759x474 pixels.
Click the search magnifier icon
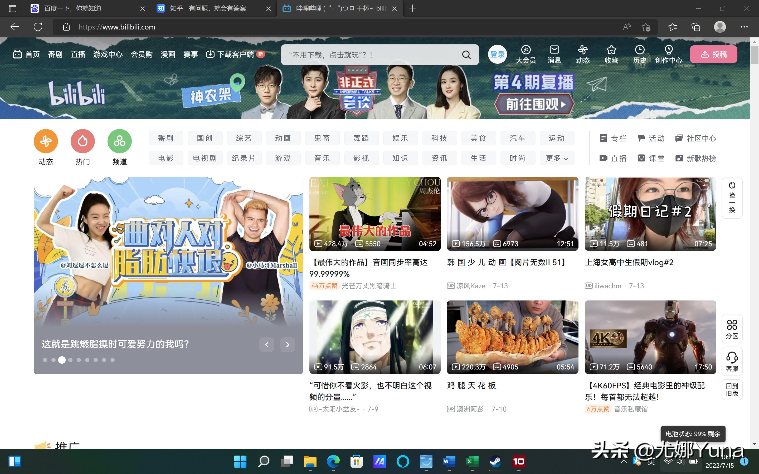(466, 55)
